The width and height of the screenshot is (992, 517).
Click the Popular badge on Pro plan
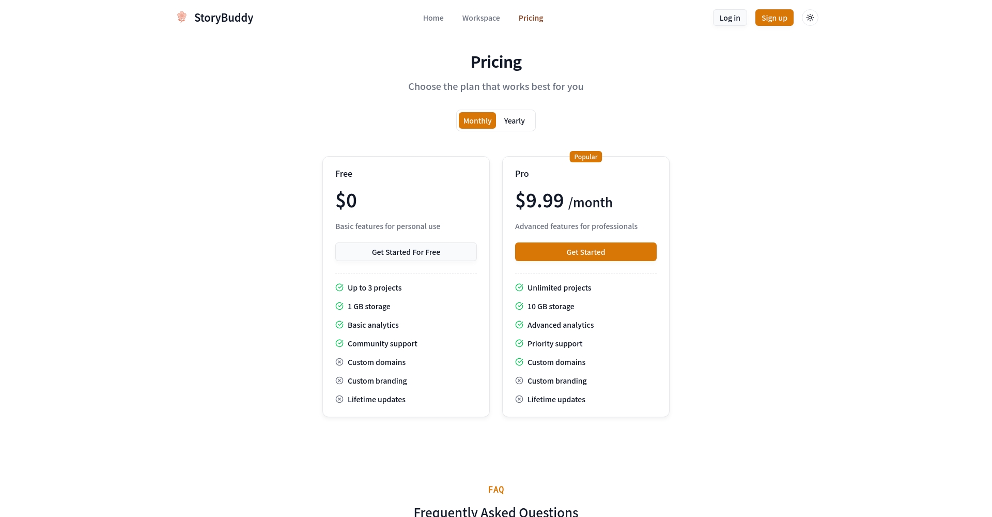click(585, 157)
